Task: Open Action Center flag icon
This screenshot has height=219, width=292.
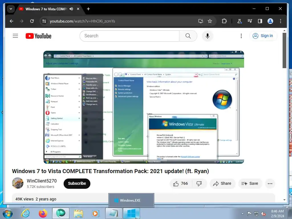Action: [x=249, y=213]
